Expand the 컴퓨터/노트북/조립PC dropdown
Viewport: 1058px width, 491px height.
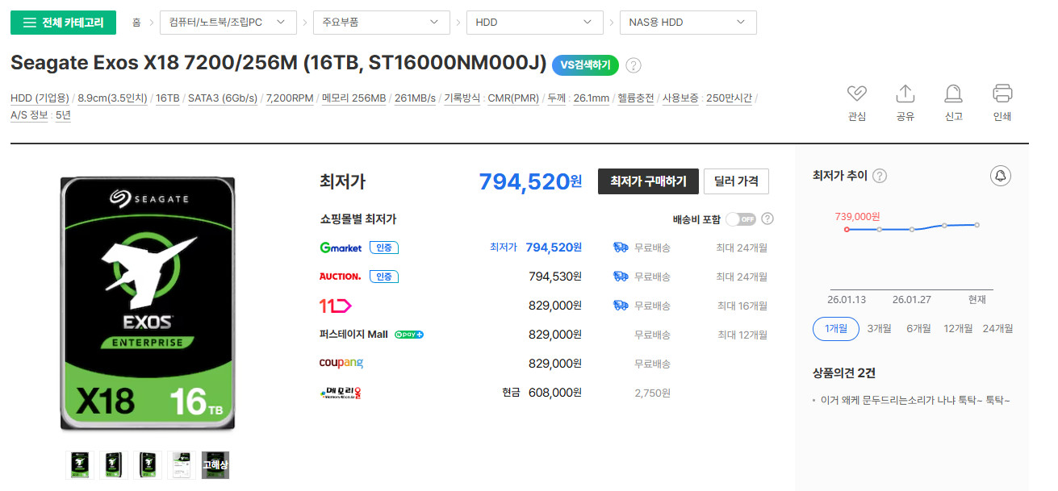pos(228,22)
